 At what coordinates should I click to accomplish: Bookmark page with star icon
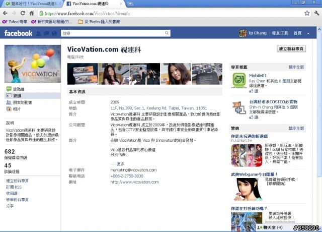pyautogui.click(x=307, y=14)
